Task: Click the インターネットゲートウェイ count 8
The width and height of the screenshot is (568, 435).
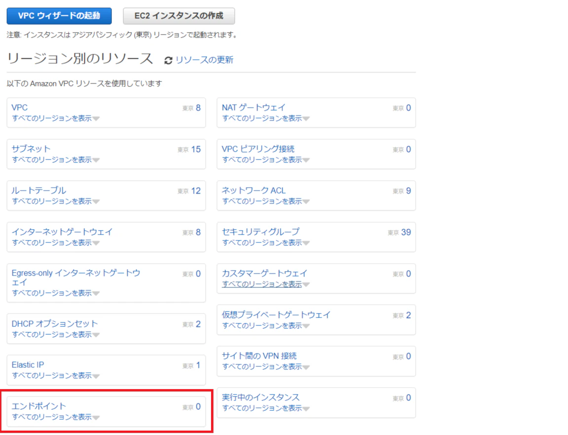Action: pyautogui.click(x=198, y=232)
